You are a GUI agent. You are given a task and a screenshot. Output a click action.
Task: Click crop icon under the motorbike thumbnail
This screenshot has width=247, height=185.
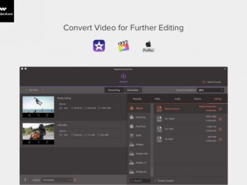39,142
